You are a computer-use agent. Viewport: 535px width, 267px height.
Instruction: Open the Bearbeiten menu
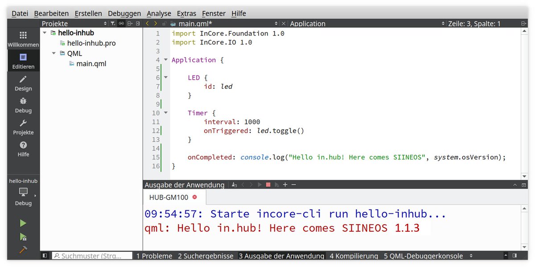(51, 13)
